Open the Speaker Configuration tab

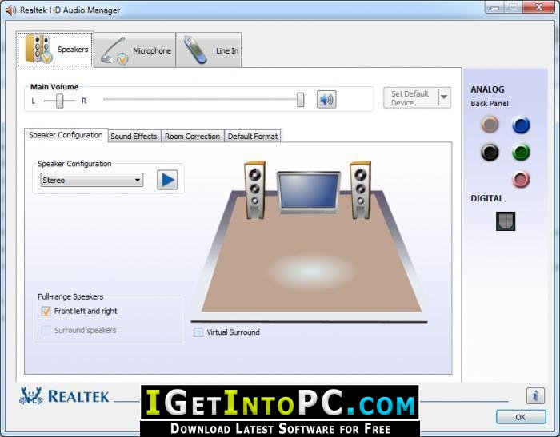click(x=66, y=135)
